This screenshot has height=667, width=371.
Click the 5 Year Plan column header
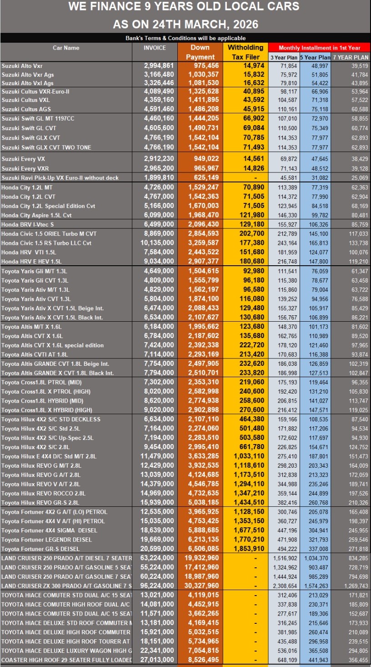(x=315, y=57)
